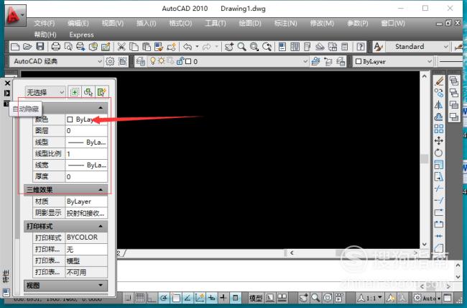This screenshot has height=308, width=467.
Task: Create a new drawing with the New icon
Action: pyautogui.click(x=15, y=47)
